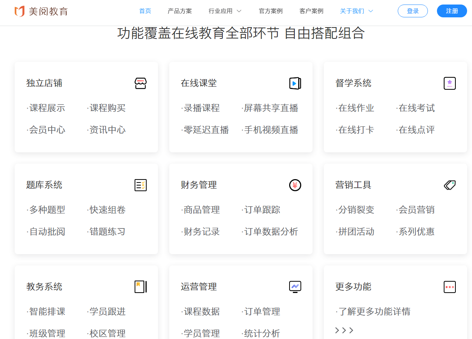472x339 pixels.
Task: Click the 注册 button
Action: coord(452,11)
